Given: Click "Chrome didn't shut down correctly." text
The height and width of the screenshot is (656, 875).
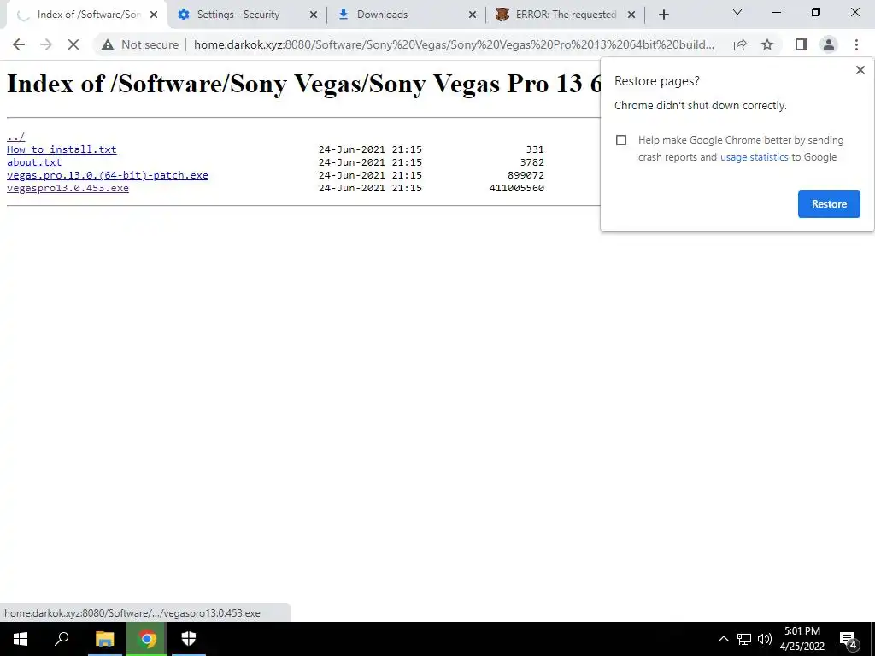Looking at the screenshot, I should [x=701, y=105].
